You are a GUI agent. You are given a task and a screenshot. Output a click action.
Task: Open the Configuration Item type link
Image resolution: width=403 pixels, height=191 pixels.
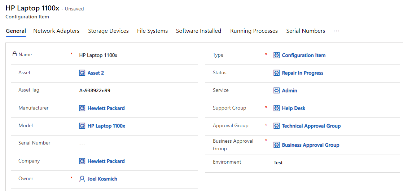pyautogui.click(x=303, y=55)
